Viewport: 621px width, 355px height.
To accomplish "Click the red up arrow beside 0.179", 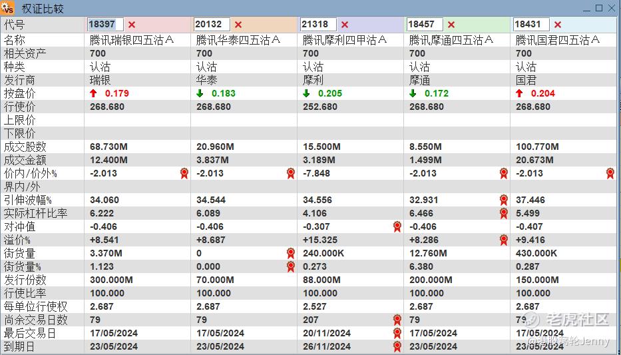I will click(x=93, y=93).
